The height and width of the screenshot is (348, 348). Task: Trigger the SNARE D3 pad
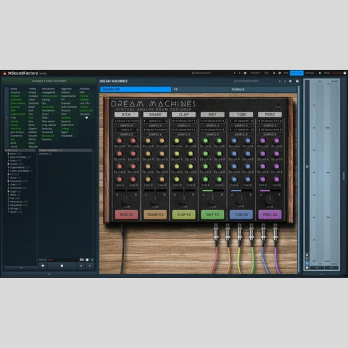(x=155, y=215)
